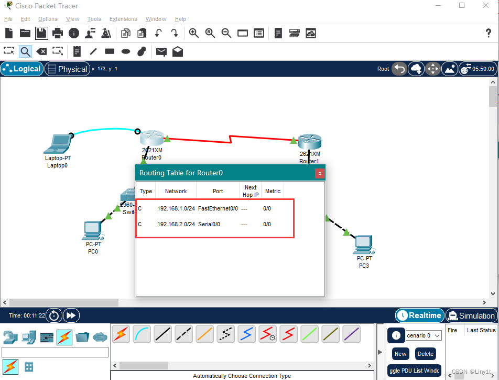The image size is (499, 380).
Task: Switch to Logical workspace view
Action: (22, 69)
